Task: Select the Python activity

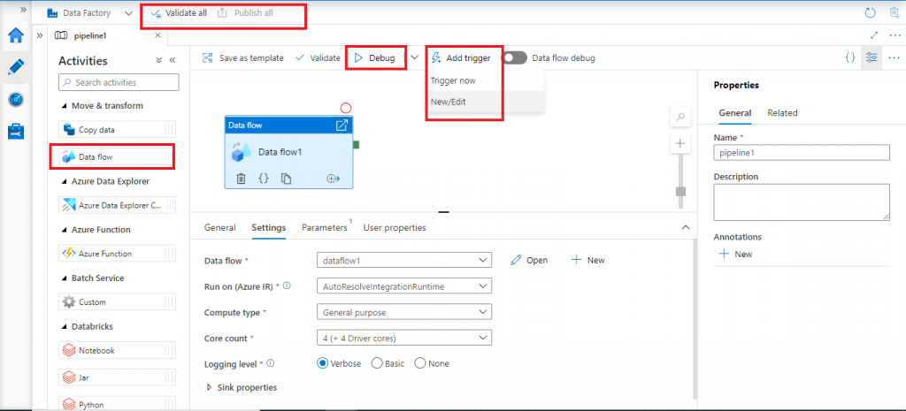Action: point(117,404)
